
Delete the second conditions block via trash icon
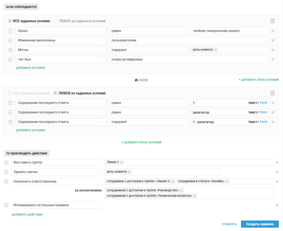[x=272, y=93]
